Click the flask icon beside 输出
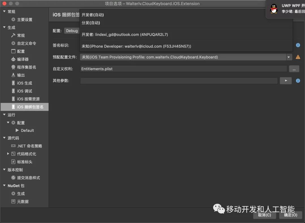Screen dimensions: 305x223 tap(13, 75)
